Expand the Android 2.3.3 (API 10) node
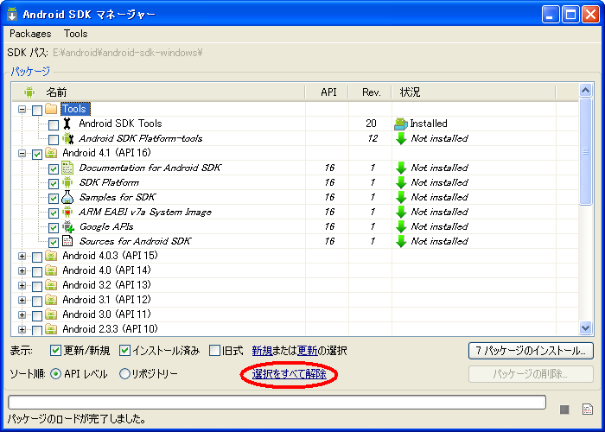This screenshot has height=432, width=605. (x=22, y=329)
